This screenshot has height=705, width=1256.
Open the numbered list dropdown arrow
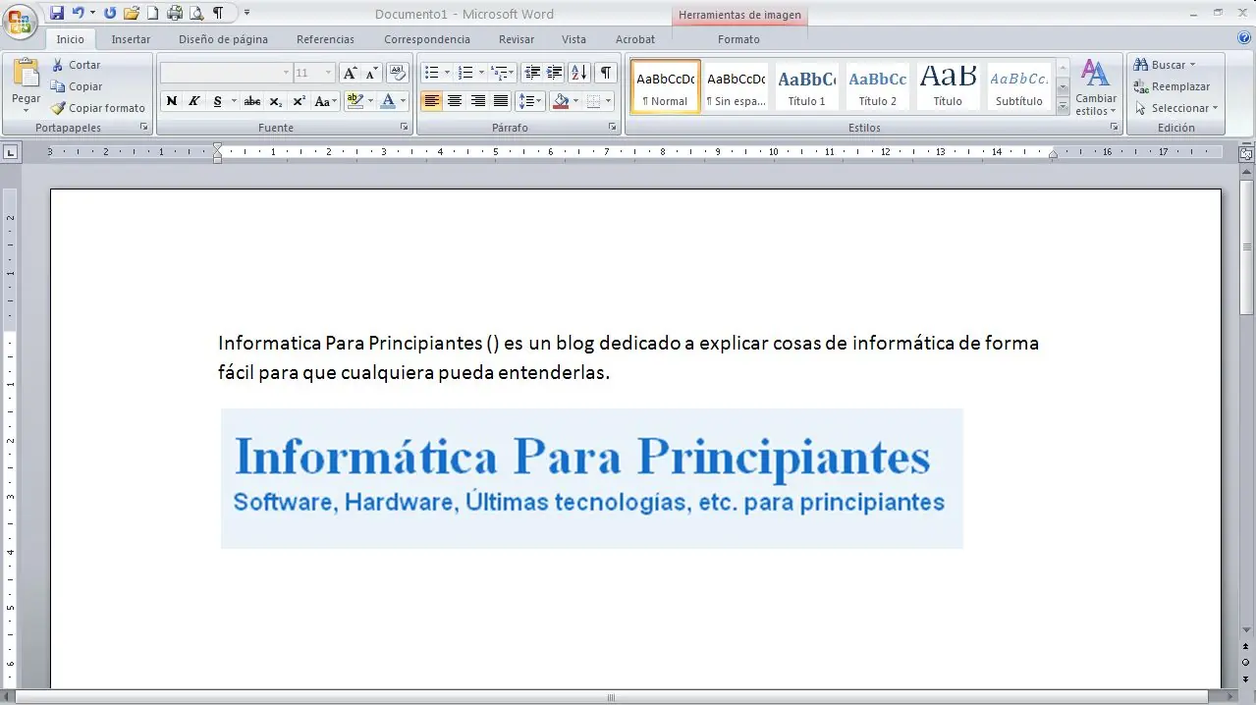481,73
